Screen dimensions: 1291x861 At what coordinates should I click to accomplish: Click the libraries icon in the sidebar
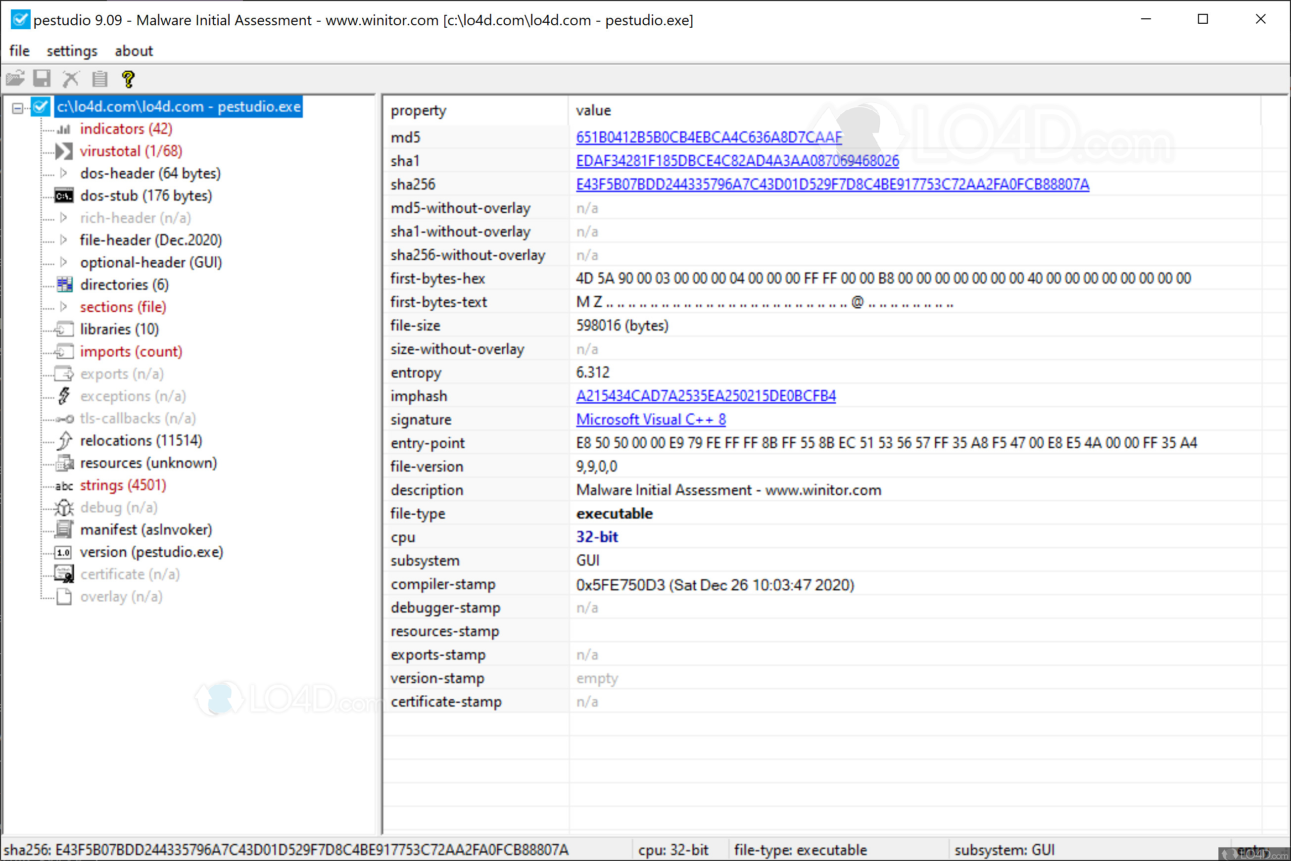[x=64, y=329]
